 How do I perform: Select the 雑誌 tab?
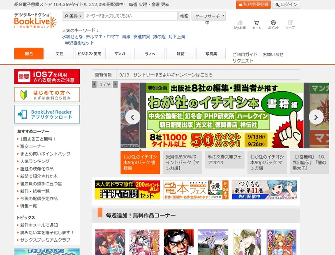180,53
